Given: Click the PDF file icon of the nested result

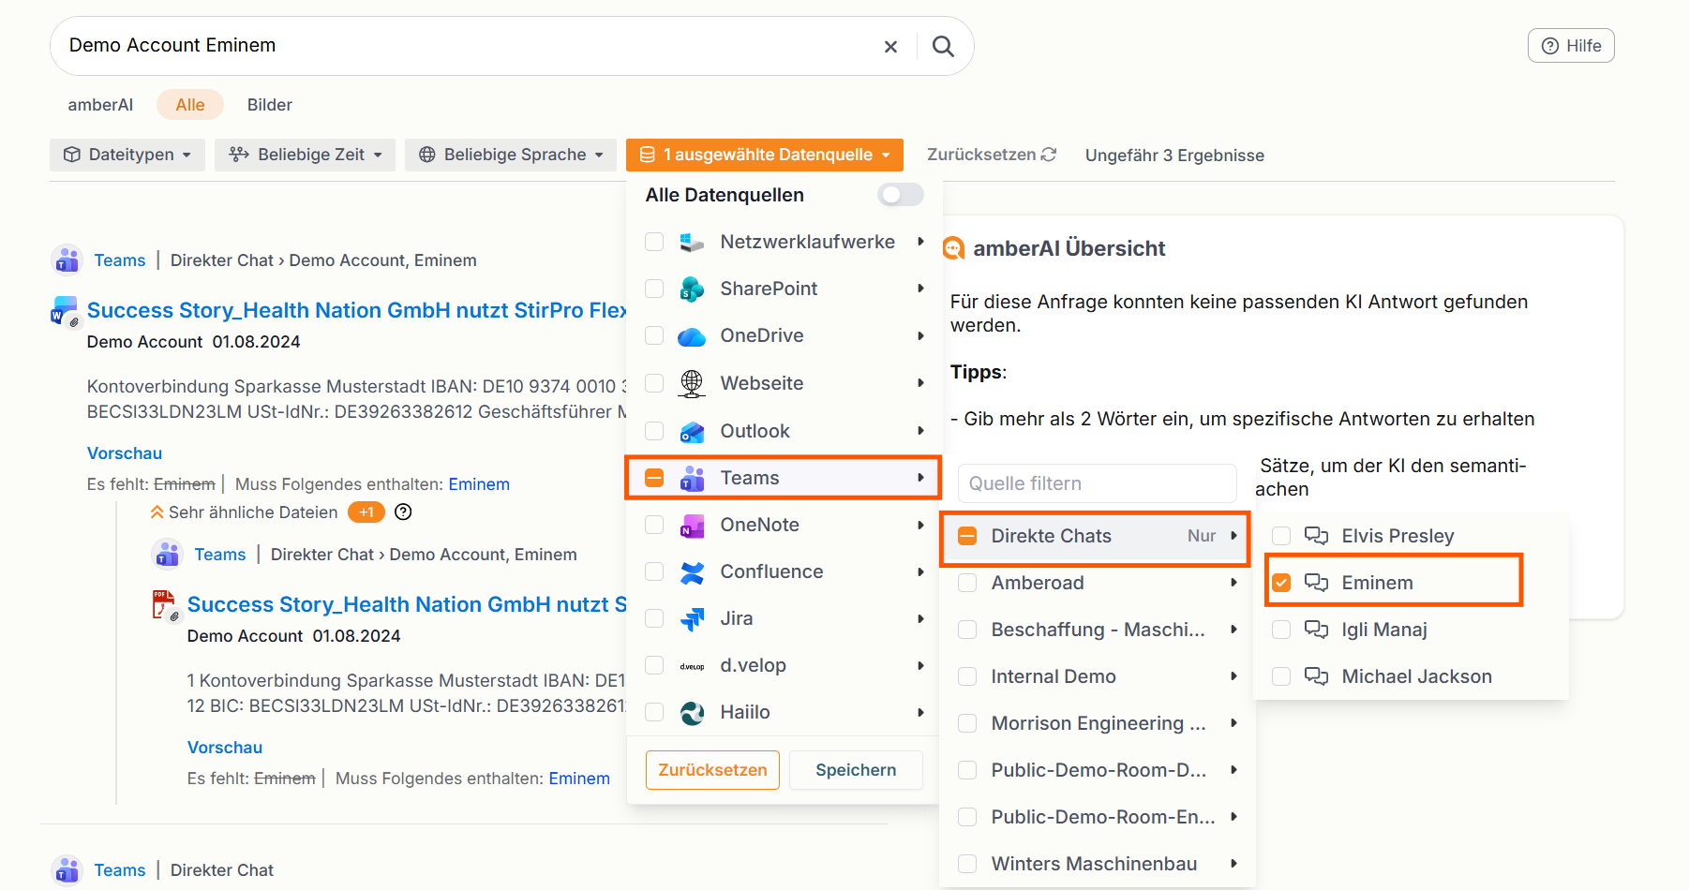Looking at the screenshot, I should [x=165, y=605].
